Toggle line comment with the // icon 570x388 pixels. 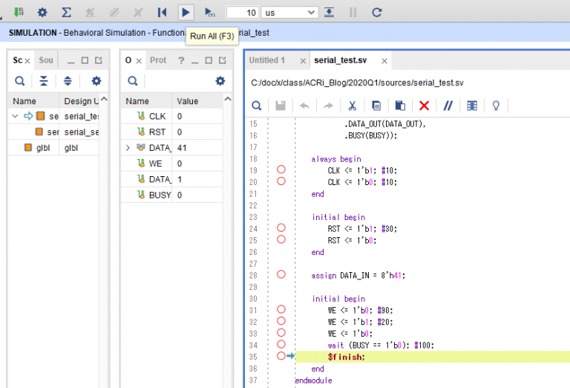(x=448, y=106)
